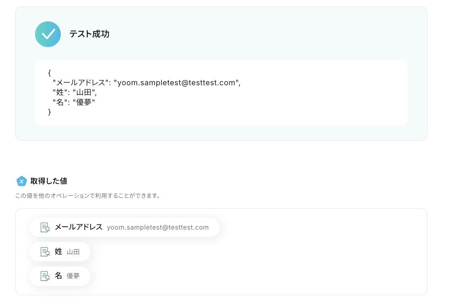Click the email address string in the JSON output
Viewport: 450px width, 308px height.
click(177, 83)
